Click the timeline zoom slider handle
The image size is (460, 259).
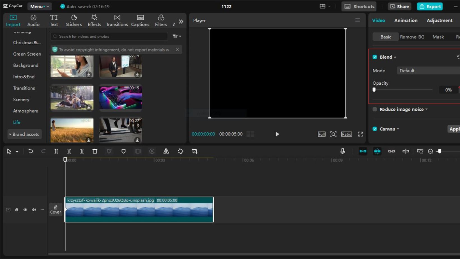440,151
